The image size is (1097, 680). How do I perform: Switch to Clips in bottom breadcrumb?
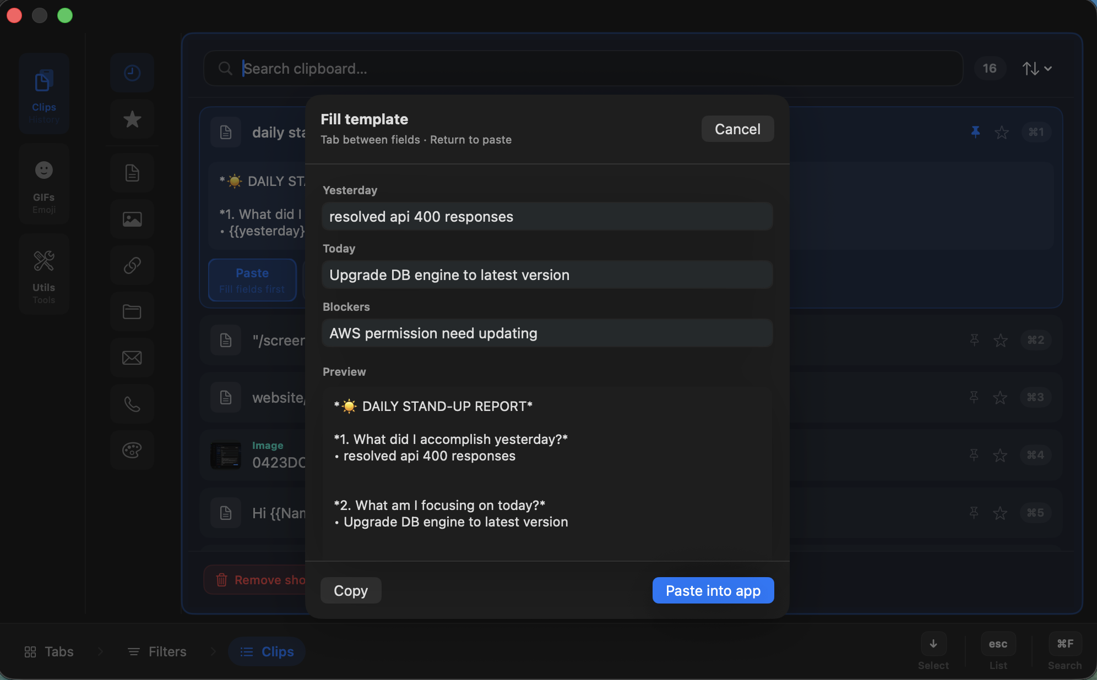click(x=267, y=651)
